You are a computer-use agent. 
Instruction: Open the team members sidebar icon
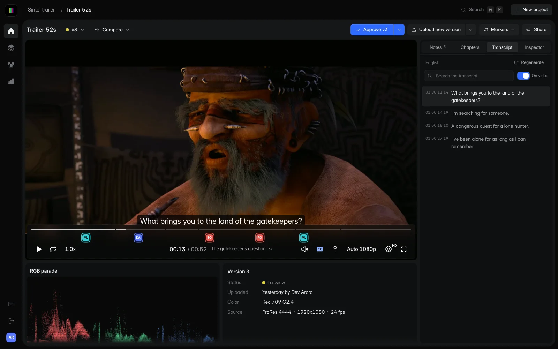11,65
